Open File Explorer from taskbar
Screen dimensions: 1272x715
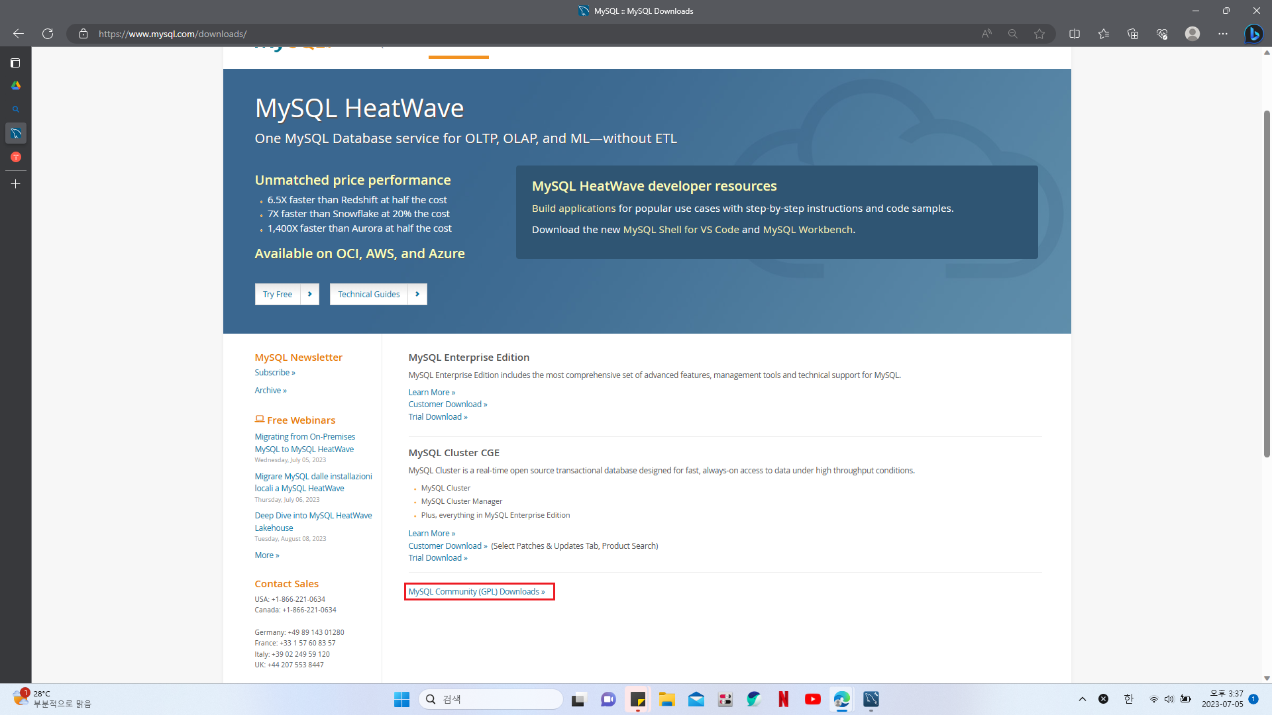pyautogui.click(x=666, y=699)
